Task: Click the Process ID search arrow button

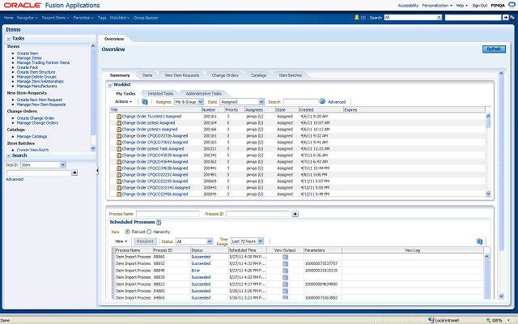Action: pos(295,213)
